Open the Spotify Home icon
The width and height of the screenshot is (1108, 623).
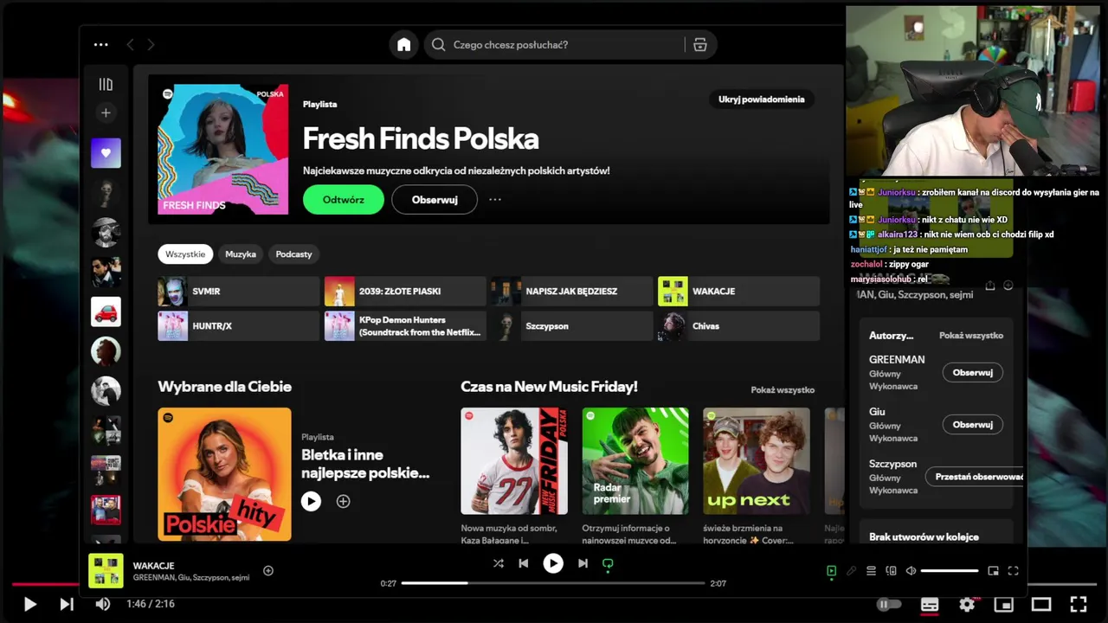coord(403,45)
